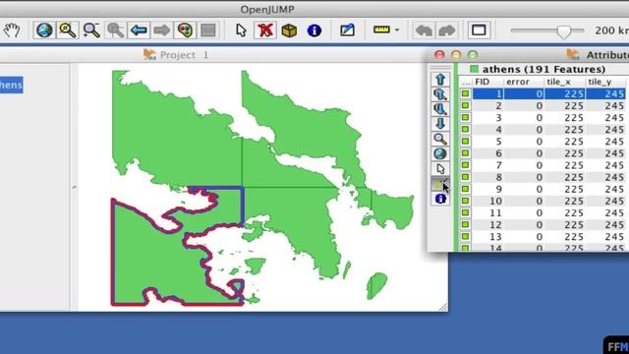Select FID cell of row 4

[x=487, y=129]
